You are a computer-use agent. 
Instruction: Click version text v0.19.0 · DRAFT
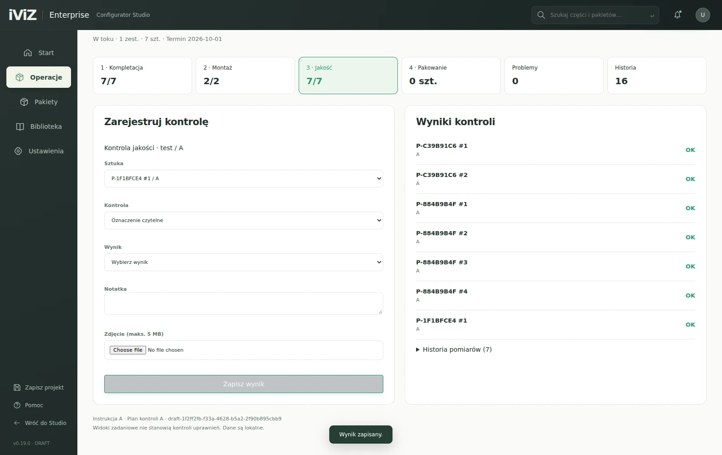pyautogui.click(x=31, y=443)
